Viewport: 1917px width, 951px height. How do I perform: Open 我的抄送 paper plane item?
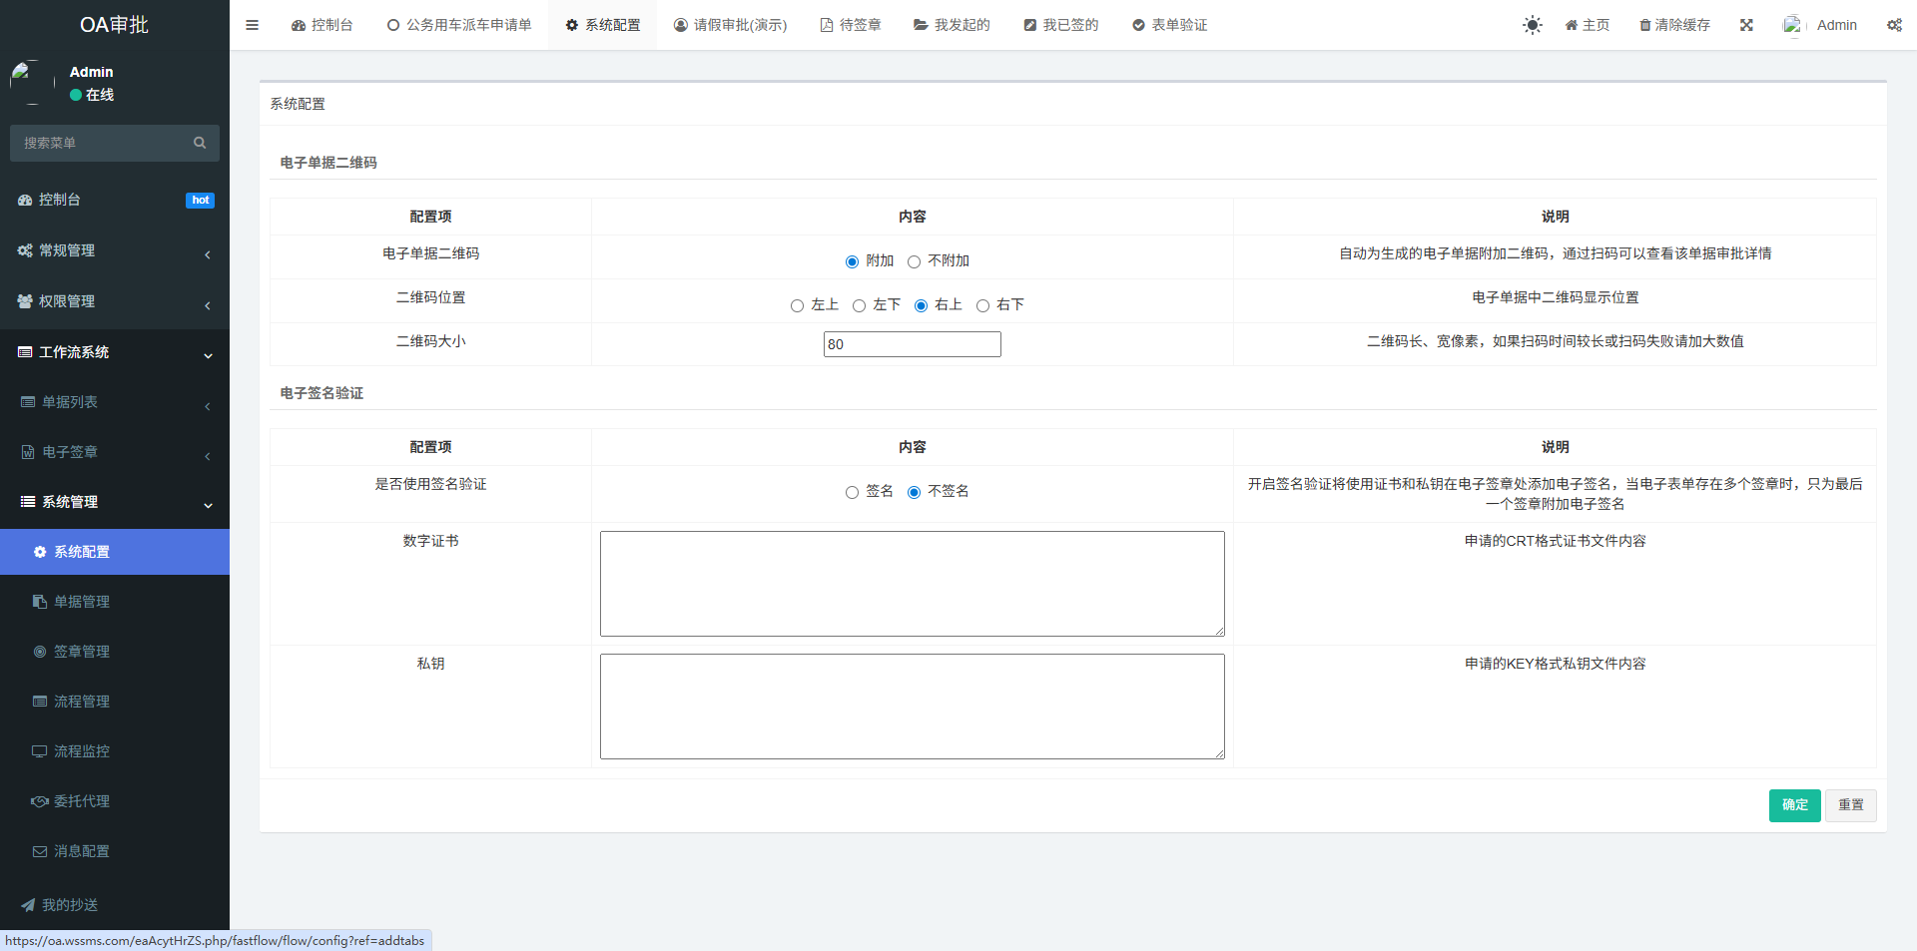click(x=70, y=905)
